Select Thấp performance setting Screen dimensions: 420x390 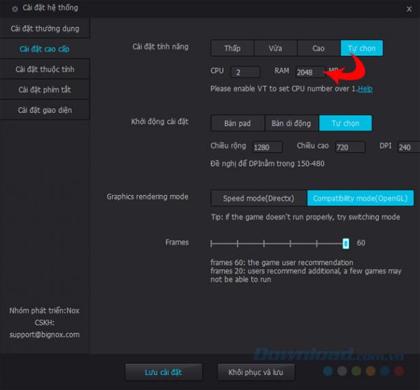point(232,48)
